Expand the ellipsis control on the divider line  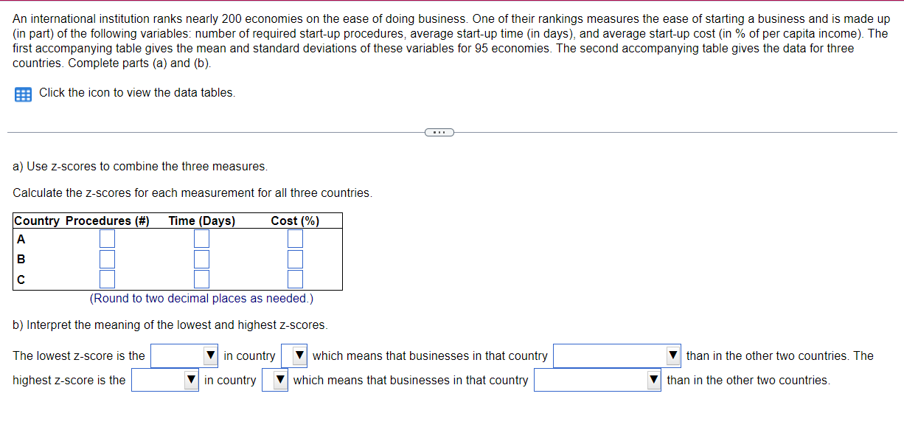439,131
